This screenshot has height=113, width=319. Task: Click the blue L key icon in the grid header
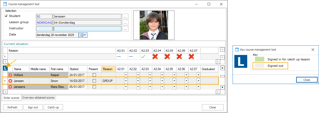(x=5, y=69)
